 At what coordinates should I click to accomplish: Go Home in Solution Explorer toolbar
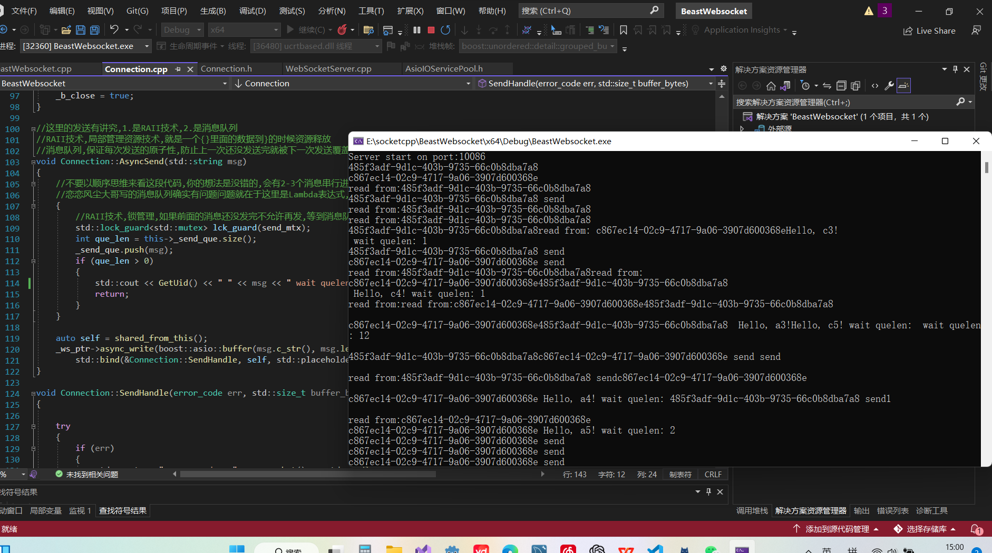click(x=771, y=86)
